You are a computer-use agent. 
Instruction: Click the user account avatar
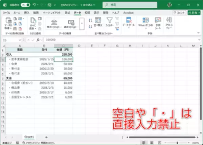[x=170, y=5]
